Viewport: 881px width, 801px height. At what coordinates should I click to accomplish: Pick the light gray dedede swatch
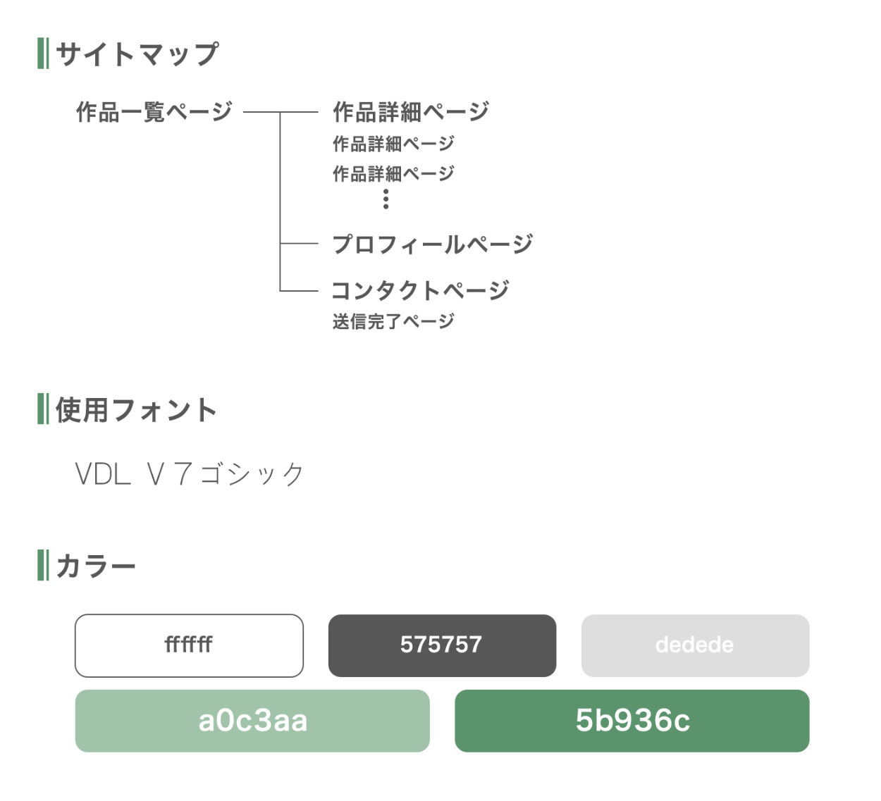pyautogui.click(x=695, y=645)
